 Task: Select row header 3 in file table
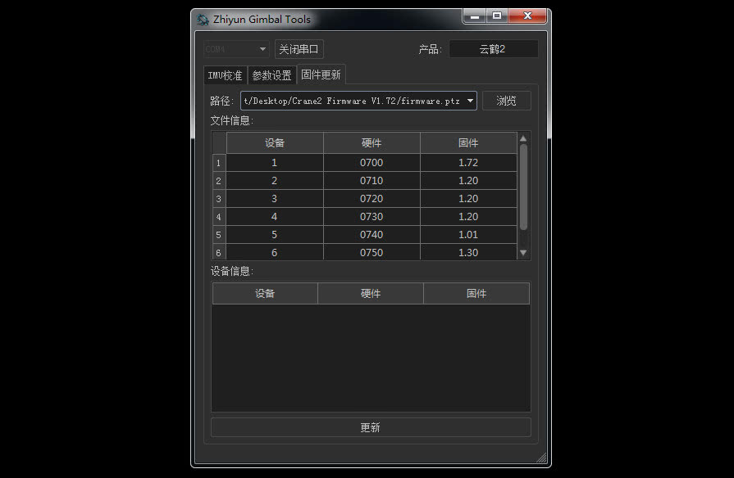coord(219,199)
